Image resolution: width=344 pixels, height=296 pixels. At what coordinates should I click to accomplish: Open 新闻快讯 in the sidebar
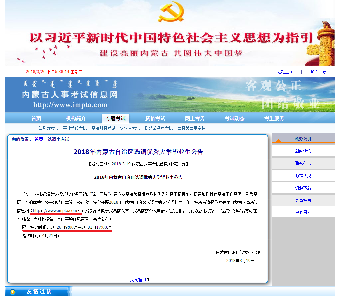tap(303, 151)
